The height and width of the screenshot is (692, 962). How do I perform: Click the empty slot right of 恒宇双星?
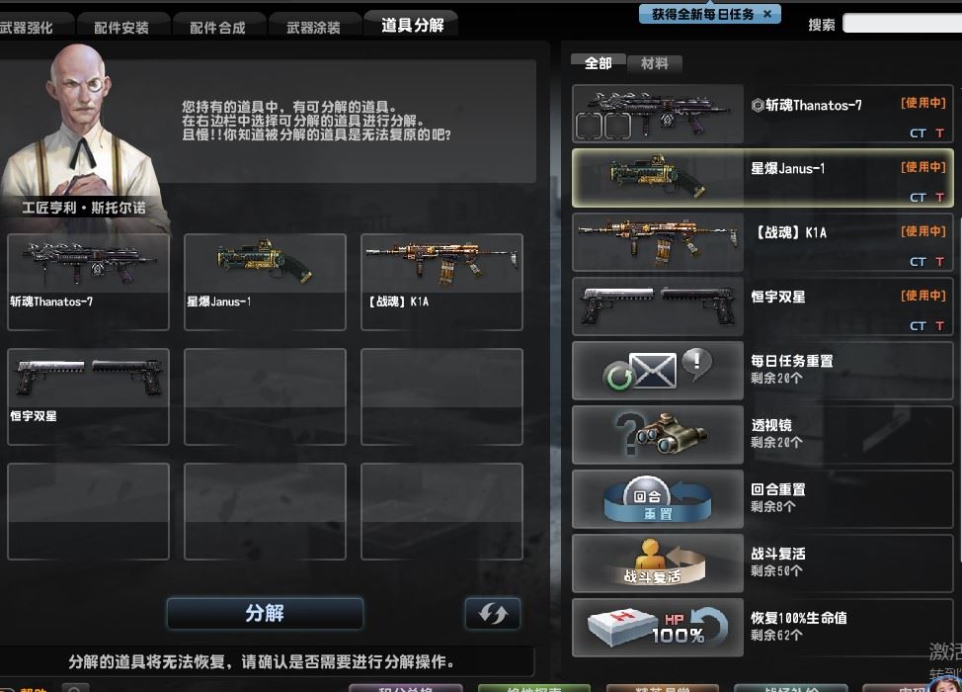265,396
